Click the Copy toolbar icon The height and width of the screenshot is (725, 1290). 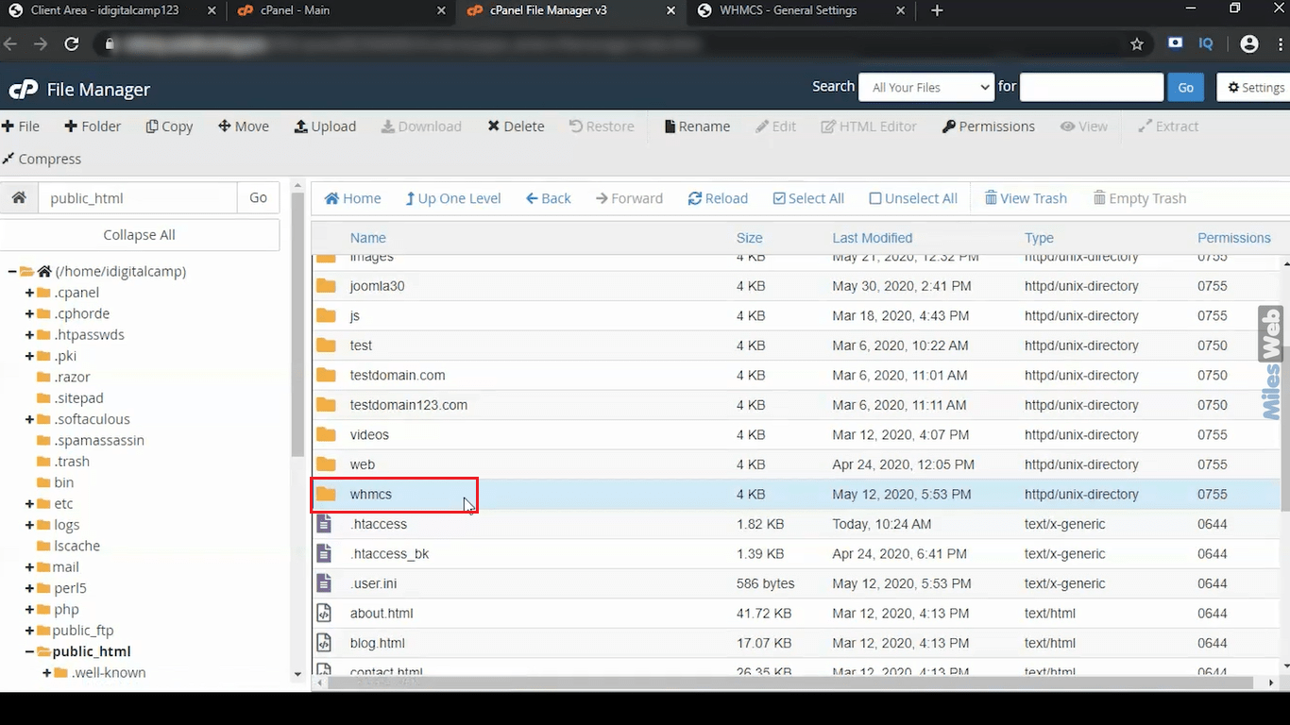[169, 126]
